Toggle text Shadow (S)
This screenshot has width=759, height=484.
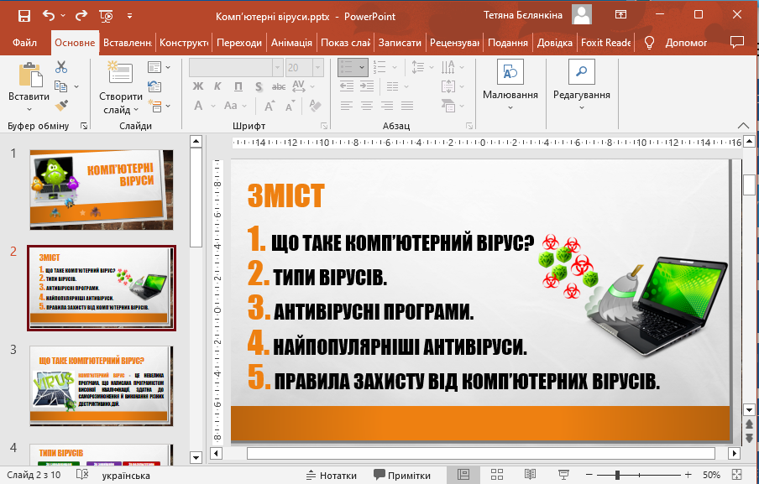coord(259,86)
